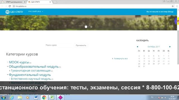Select day 10 in the calendar
Viewport: 179px width, 100px height.
(144, 59)
